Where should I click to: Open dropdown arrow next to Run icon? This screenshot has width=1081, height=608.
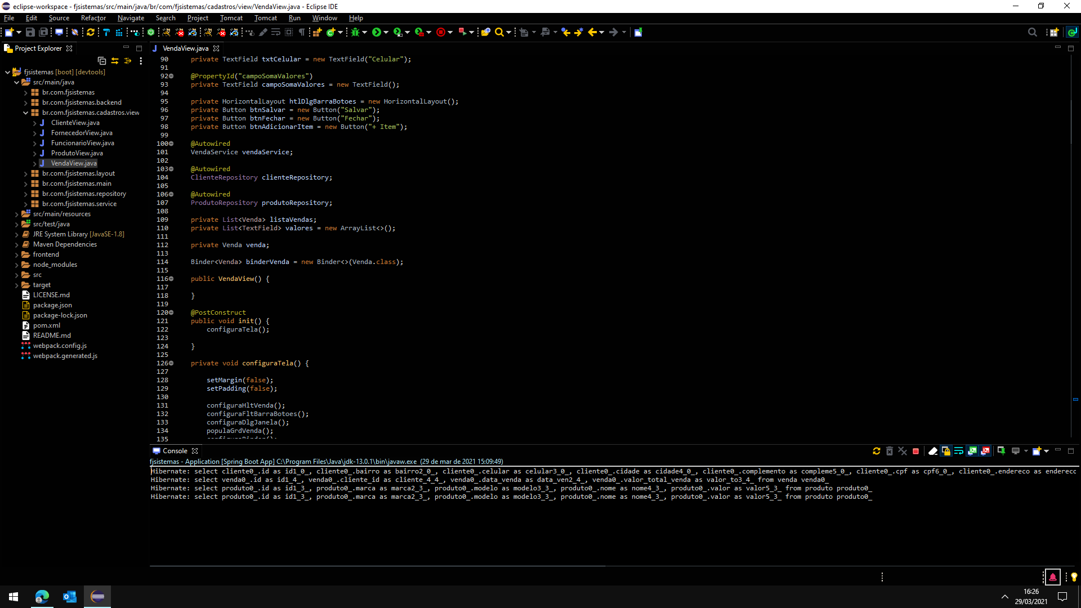[386, 32]
